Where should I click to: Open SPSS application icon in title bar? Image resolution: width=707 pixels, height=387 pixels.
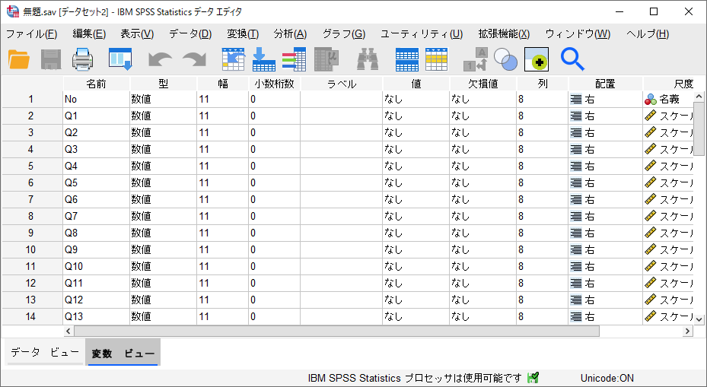(13, 11)
